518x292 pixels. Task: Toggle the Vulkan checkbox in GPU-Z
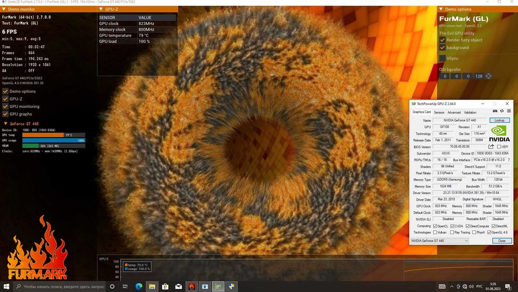435,232
